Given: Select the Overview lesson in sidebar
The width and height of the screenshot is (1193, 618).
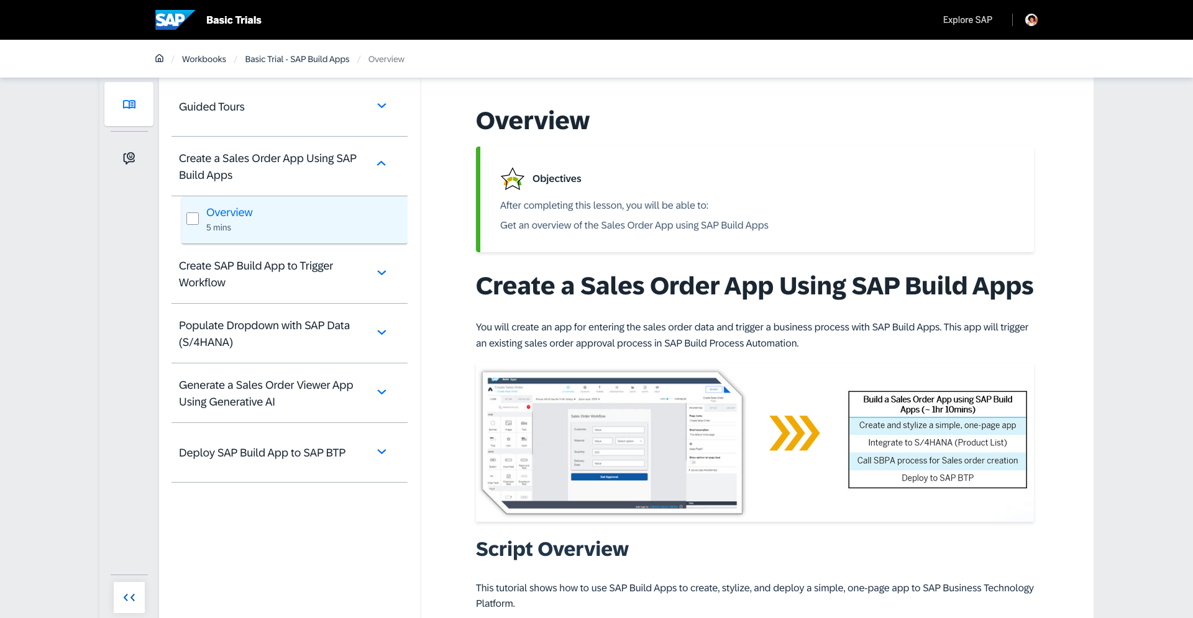Looking at the screenshot, I should (294, 220).
